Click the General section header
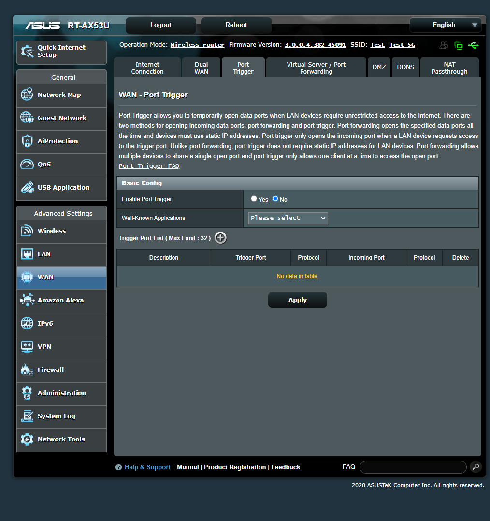 (61, 77)
